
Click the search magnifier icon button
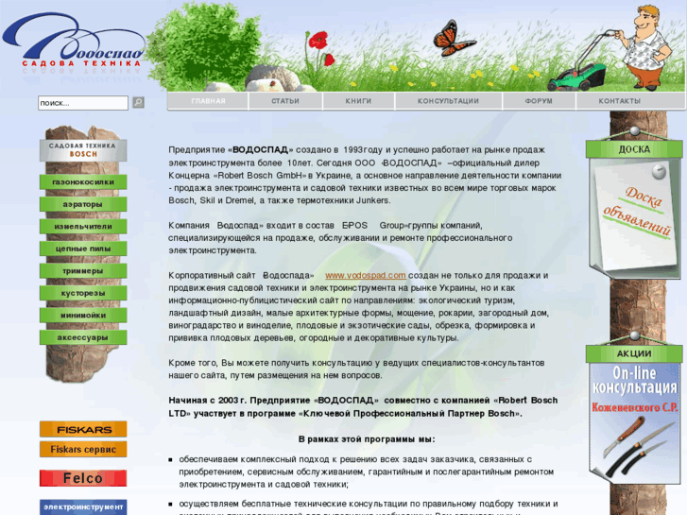(138, 103)
